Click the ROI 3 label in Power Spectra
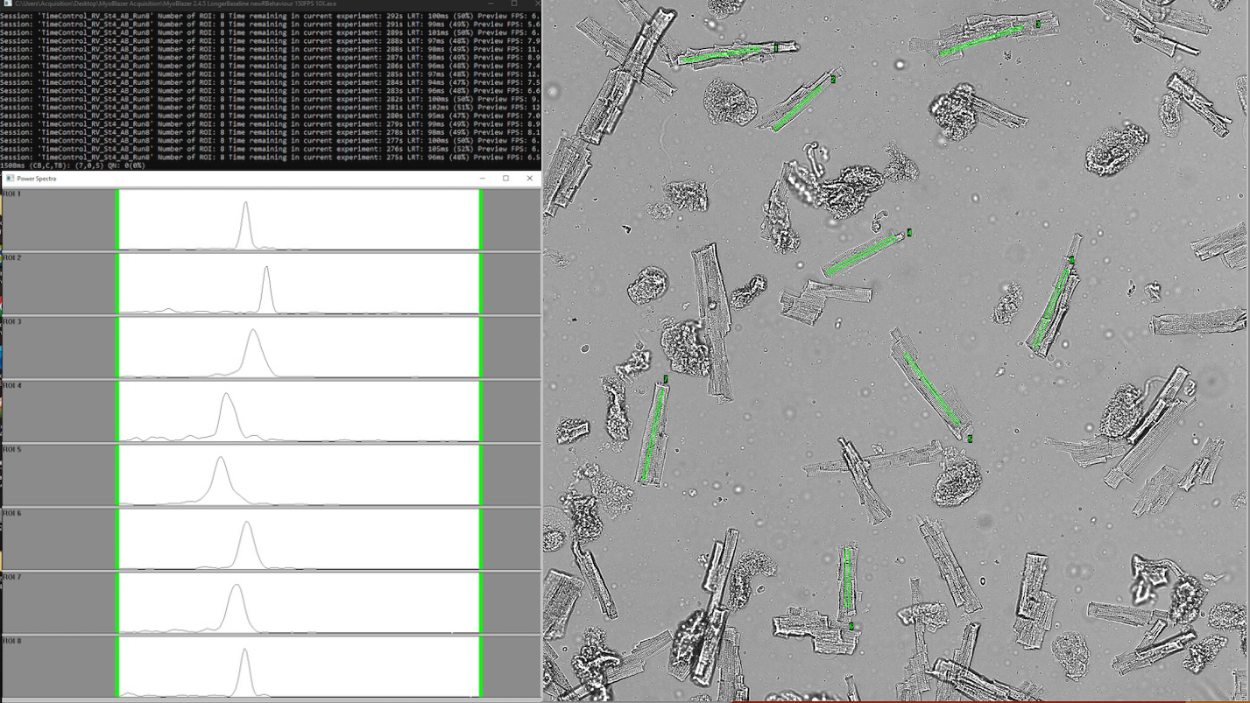Image resolution: width=1250 pixels, height=703 pixels. (x=12, y=322)
